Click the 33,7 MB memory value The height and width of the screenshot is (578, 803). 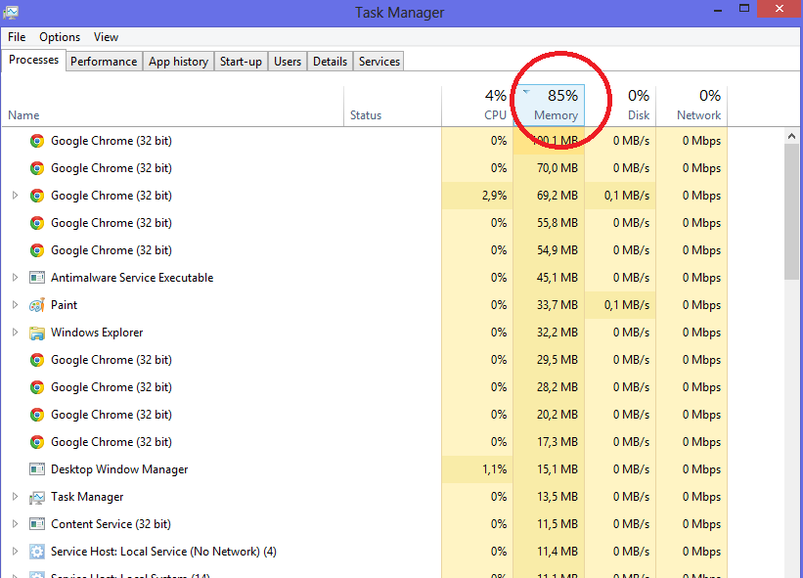tap(558, 305)
